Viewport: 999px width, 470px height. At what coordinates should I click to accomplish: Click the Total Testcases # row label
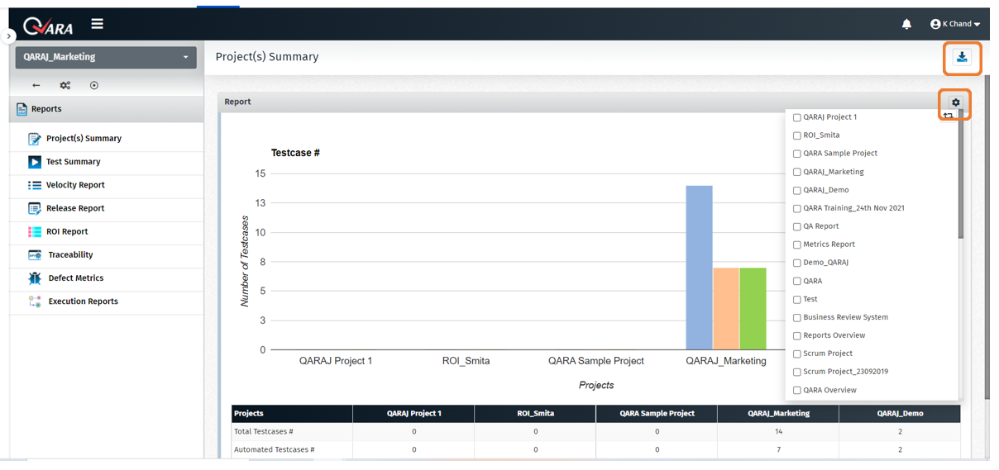(264, 431)
